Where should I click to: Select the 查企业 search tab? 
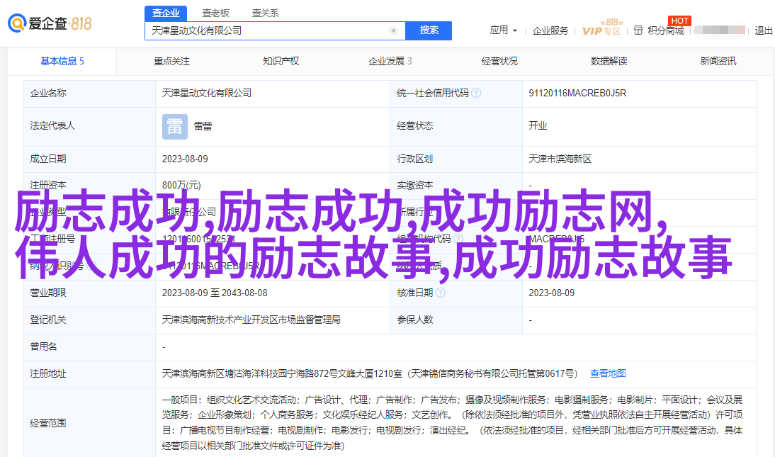(x=166, y=13)
